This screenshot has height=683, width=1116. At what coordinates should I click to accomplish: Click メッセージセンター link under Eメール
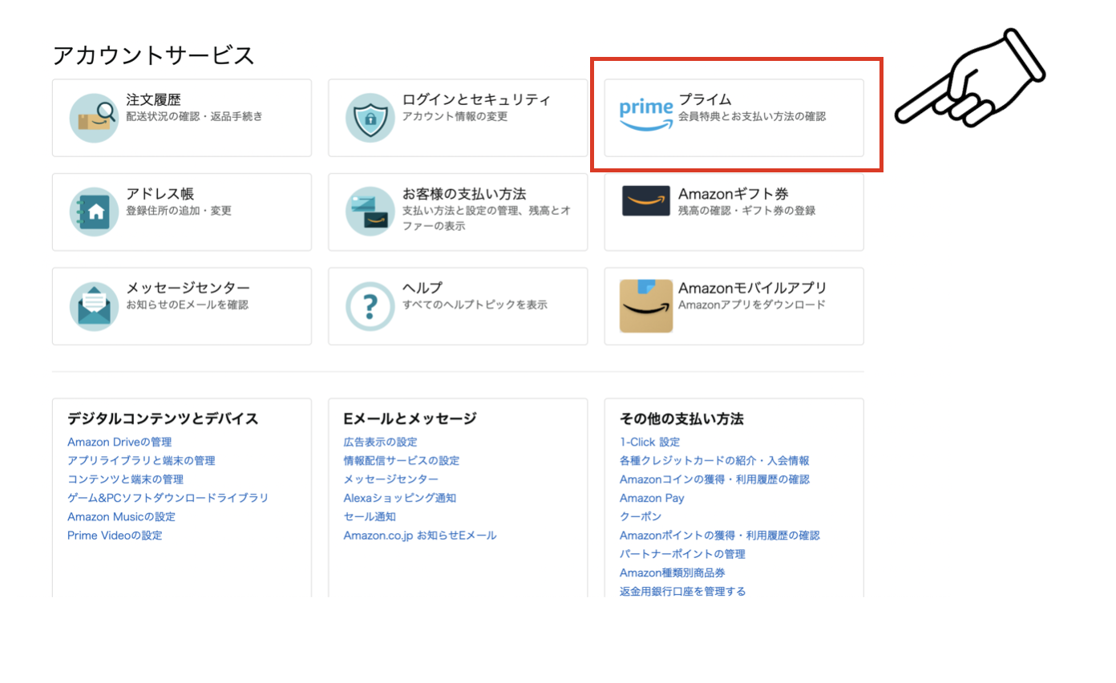point(391,479)
